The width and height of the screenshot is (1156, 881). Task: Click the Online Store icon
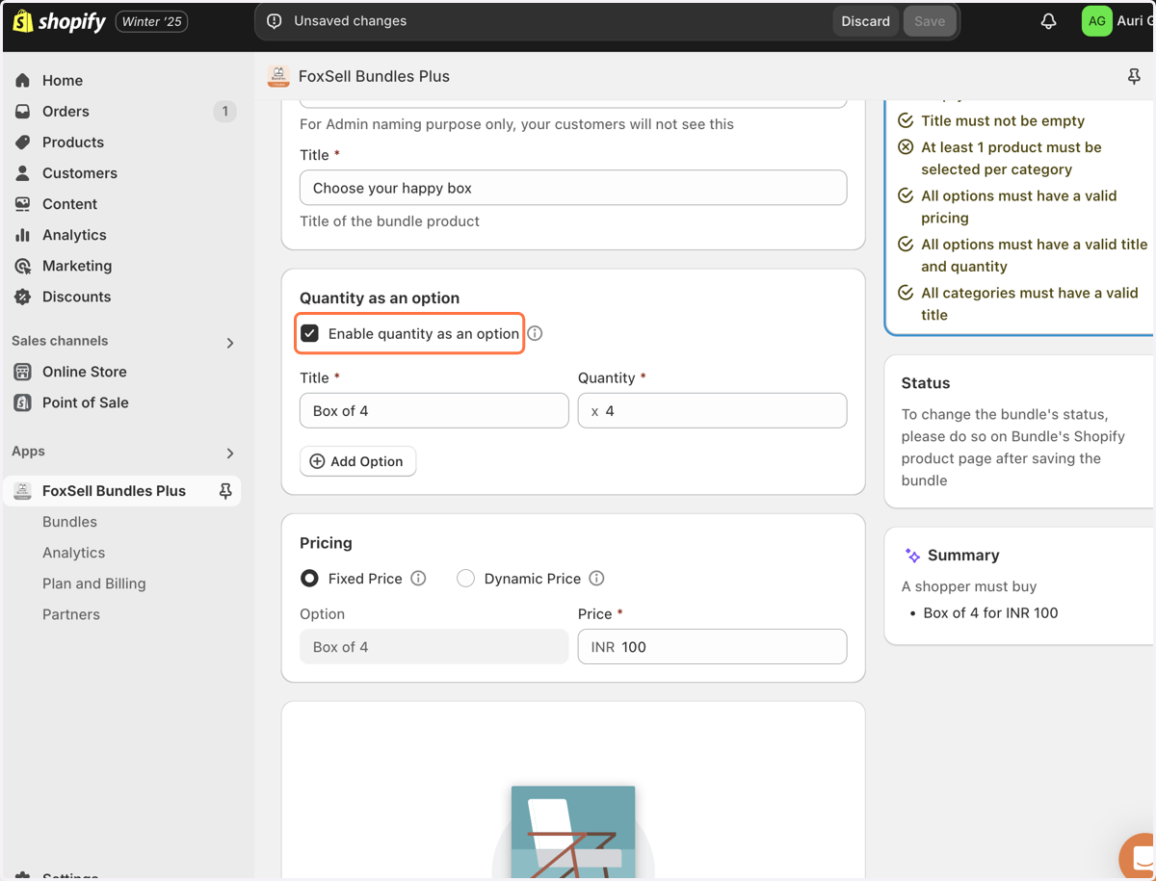23,372
